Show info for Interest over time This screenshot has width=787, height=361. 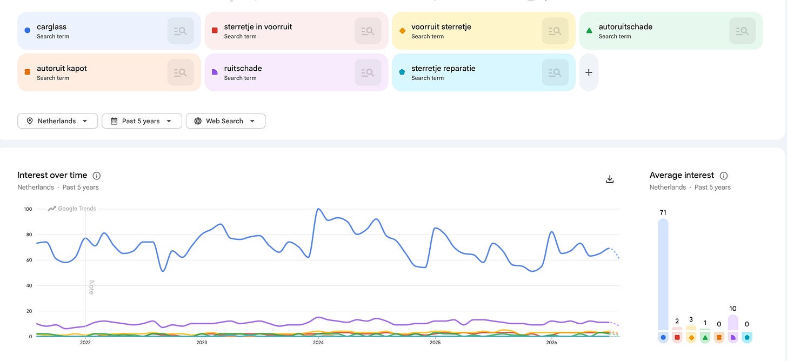[x=97, y=176]
